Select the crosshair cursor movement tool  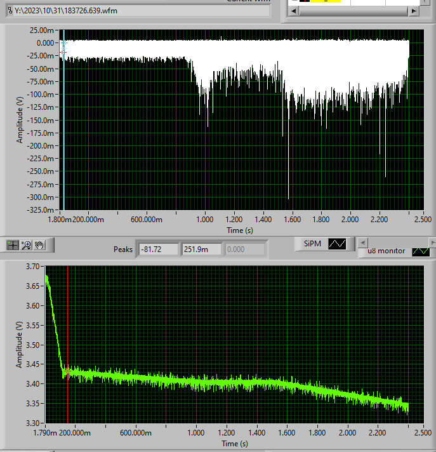pyautogui.click(x=13, y=244)
